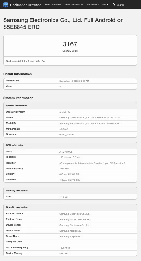Expand the Geekbench ML dropdown
This screenshot has width=141, height=261.
click(74, 5)
